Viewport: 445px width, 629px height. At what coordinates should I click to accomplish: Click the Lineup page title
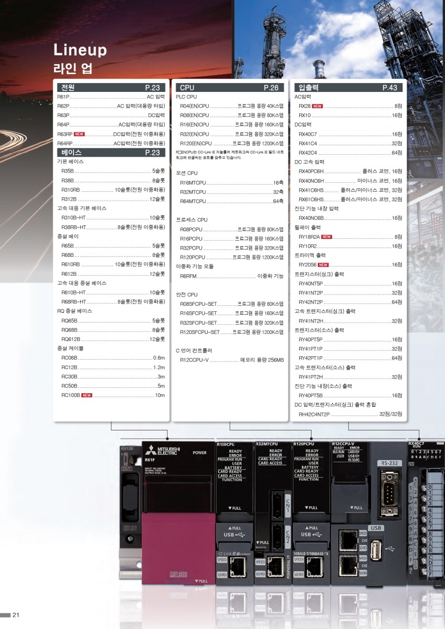click(x=80, y=50)
